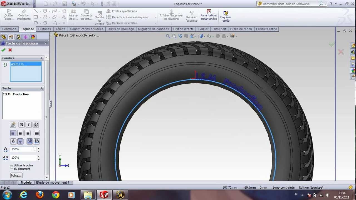Select the Line sketch tool
The width and height of the screenshot is (356, 200).
pyautogui.click(x=36, y=11)
